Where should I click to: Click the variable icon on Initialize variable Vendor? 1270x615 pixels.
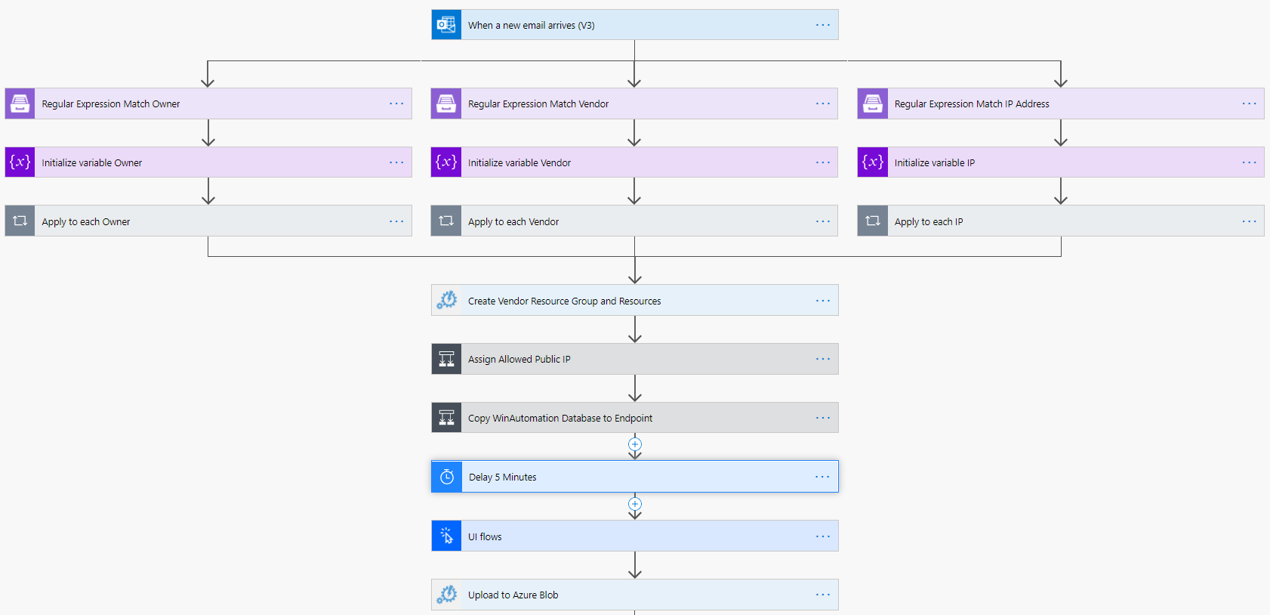tap(446, 162)
